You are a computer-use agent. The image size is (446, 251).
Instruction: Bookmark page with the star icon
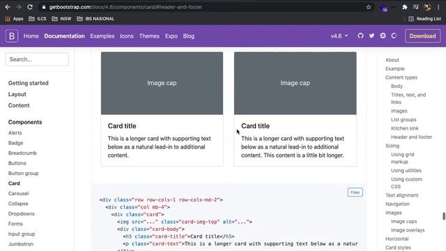point(369,7)
